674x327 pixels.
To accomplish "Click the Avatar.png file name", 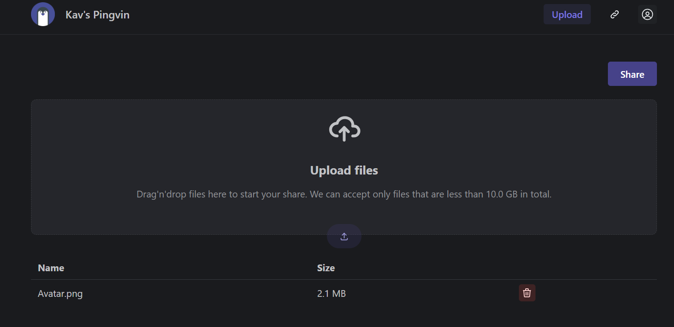I will pyautogui.click(x=60, y=293).
